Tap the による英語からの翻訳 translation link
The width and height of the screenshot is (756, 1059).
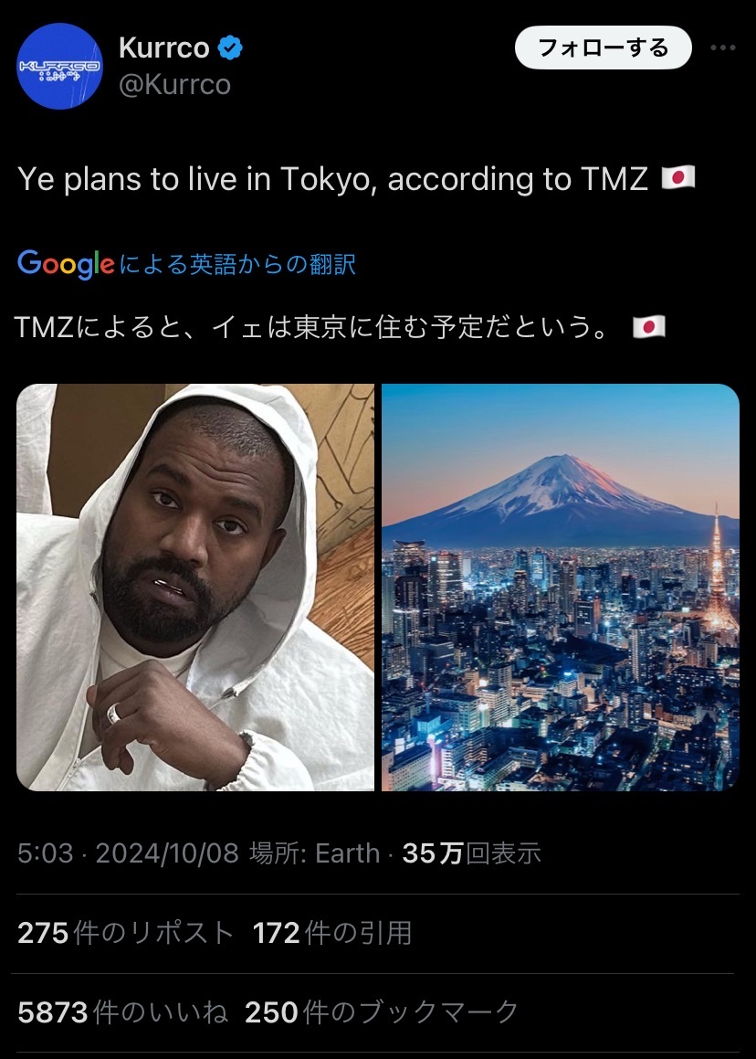[x=237, y=264]
